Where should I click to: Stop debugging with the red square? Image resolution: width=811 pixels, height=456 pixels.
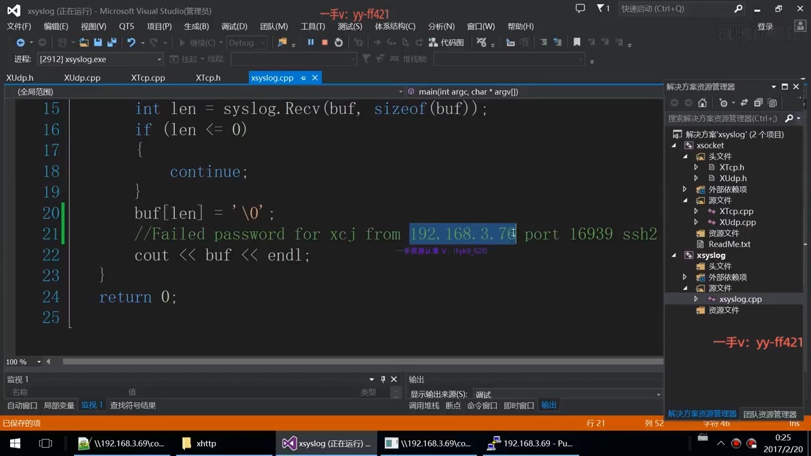[x=324, y=42]
